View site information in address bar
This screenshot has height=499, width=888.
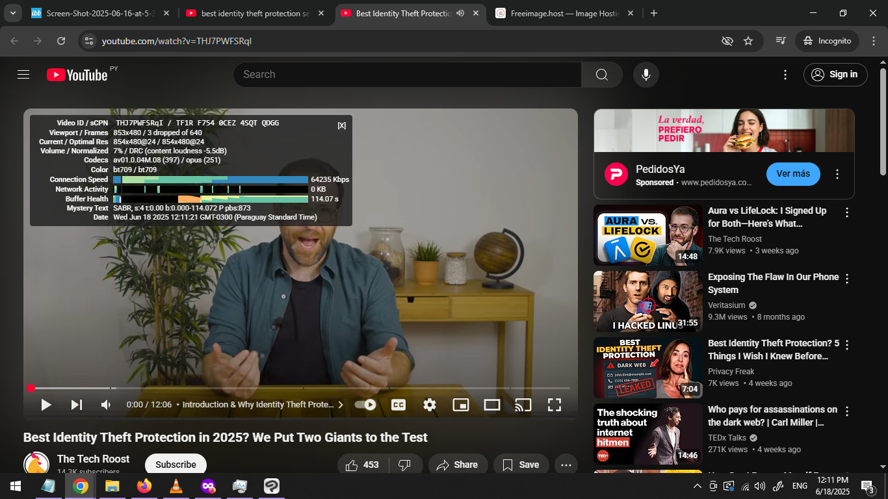click(90, 41)
